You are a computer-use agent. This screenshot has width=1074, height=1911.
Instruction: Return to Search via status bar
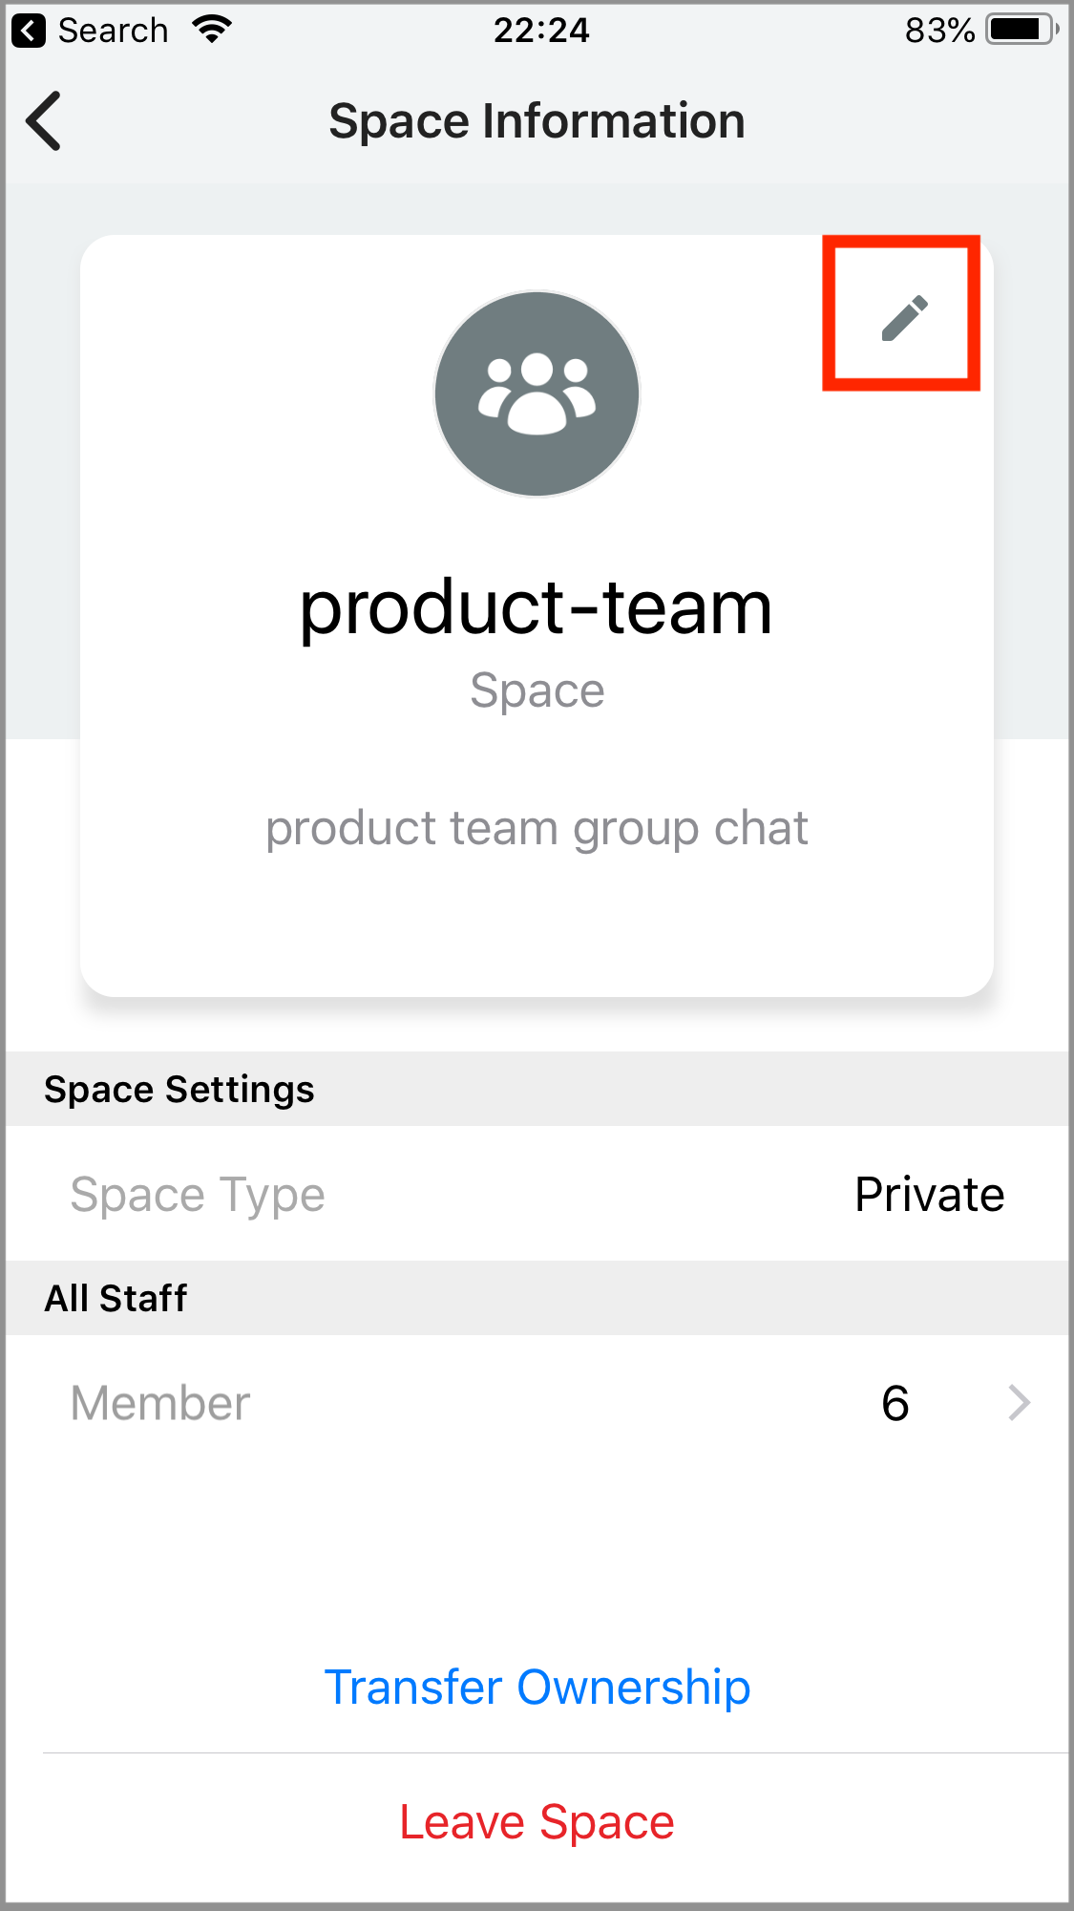92,31
